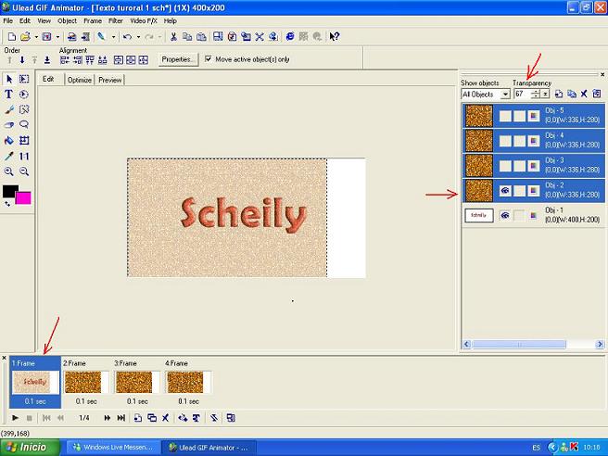The image size is (608, 456).
Task: Expand the Save dropdown arrow in toolbar
Action: click(x=57, y=37)
